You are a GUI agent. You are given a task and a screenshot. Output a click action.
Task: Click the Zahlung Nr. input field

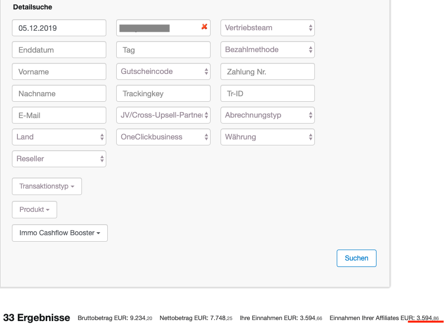[x=267, y=71]
